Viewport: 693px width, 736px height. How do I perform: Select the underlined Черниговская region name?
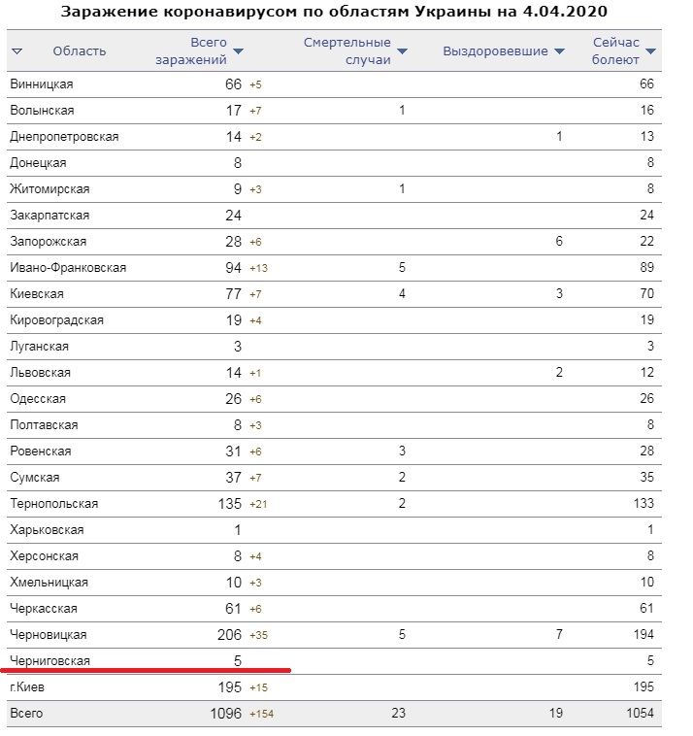(x=49, y=661)
